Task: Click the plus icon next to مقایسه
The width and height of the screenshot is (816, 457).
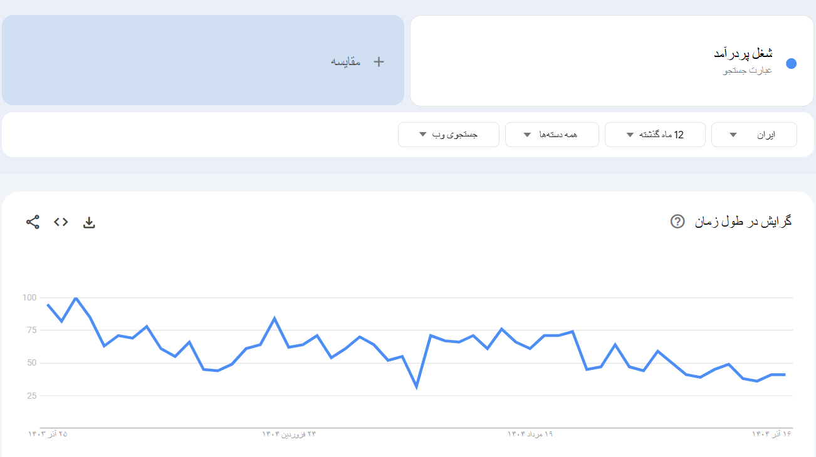Action: pos(379,61)
